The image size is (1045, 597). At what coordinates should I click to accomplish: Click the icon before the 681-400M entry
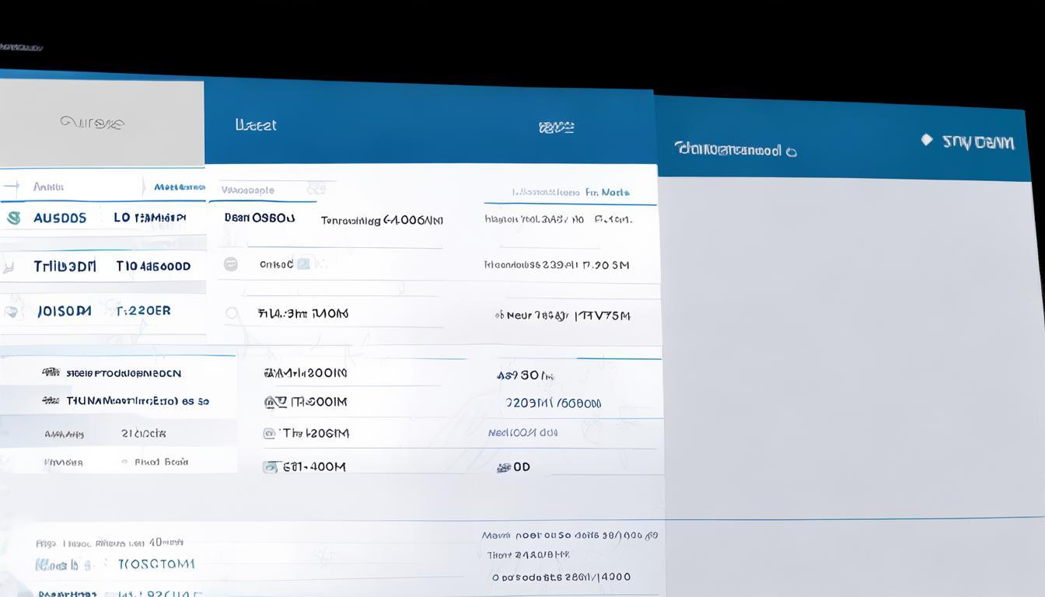click(270, 467)
